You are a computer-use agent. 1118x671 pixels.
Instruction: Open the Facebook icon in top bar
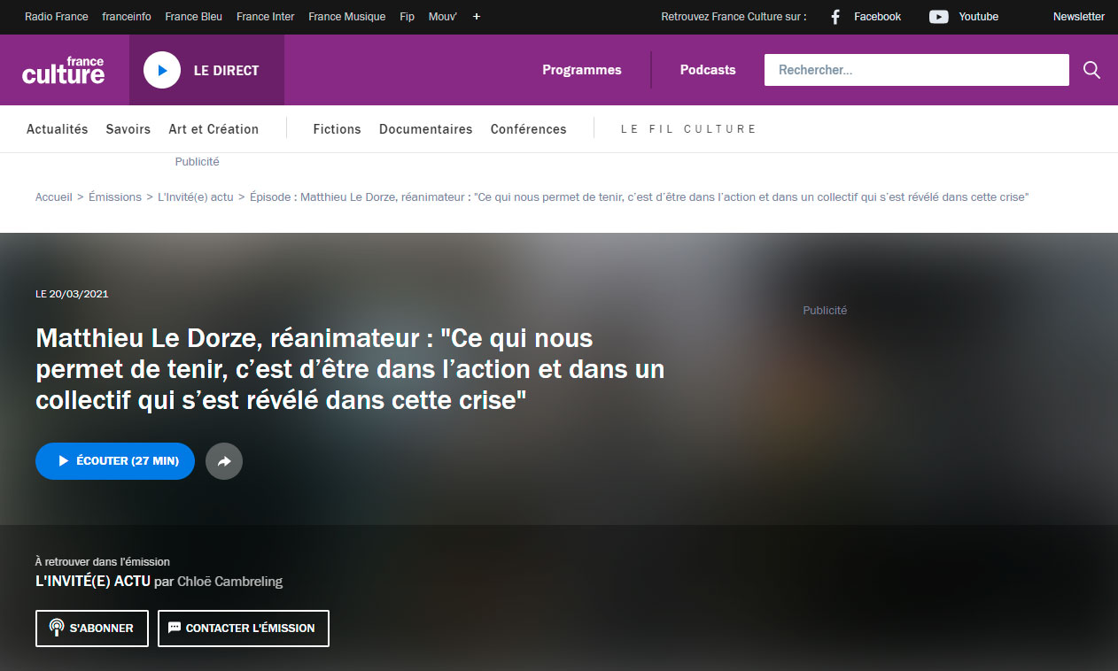(835, 17)
